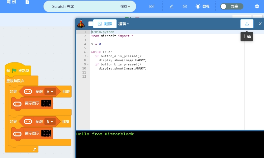Open the button B selector dropdown
264x158 pixels.
click(50, 122)
